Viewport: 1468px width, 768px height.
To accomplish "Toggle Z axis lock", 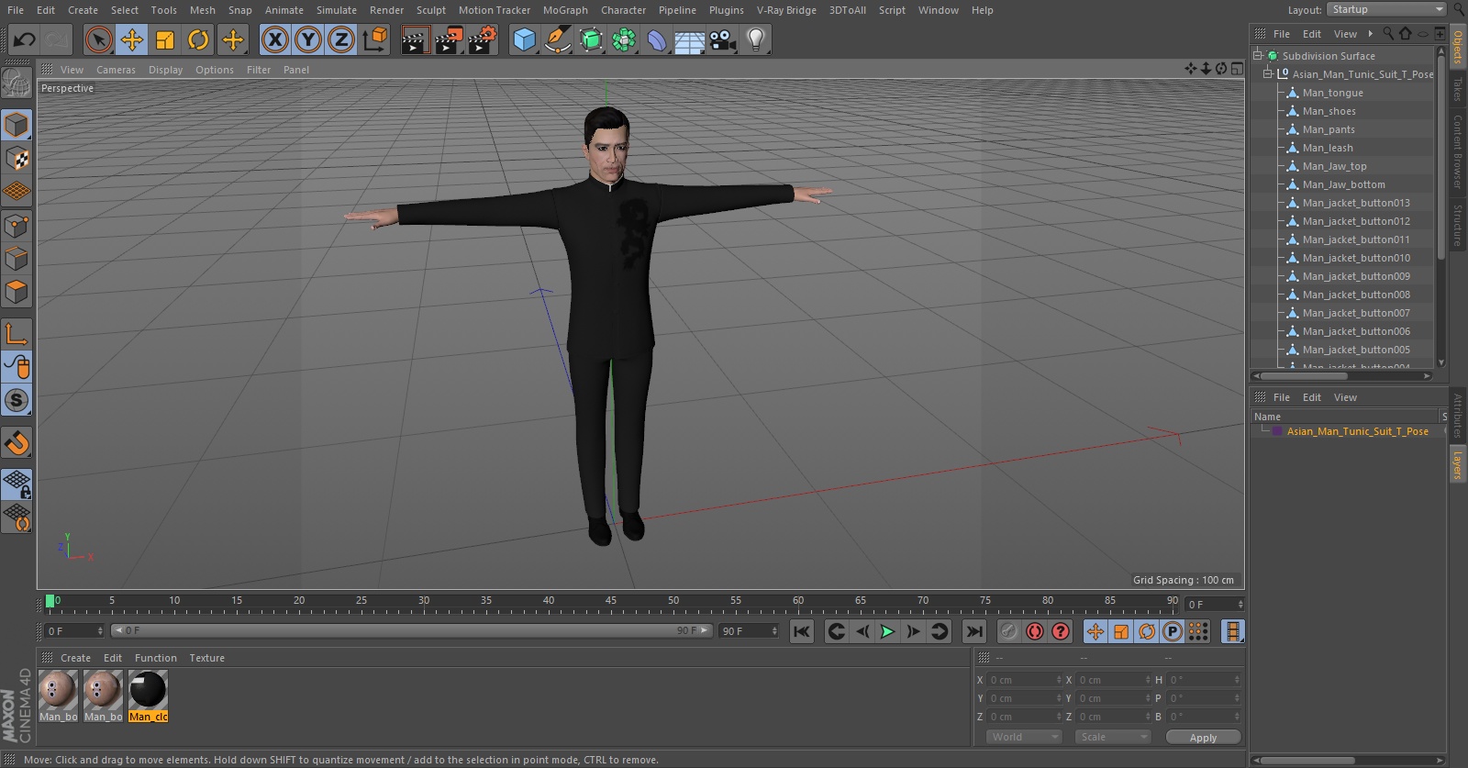I will click(x=341, y=39).
